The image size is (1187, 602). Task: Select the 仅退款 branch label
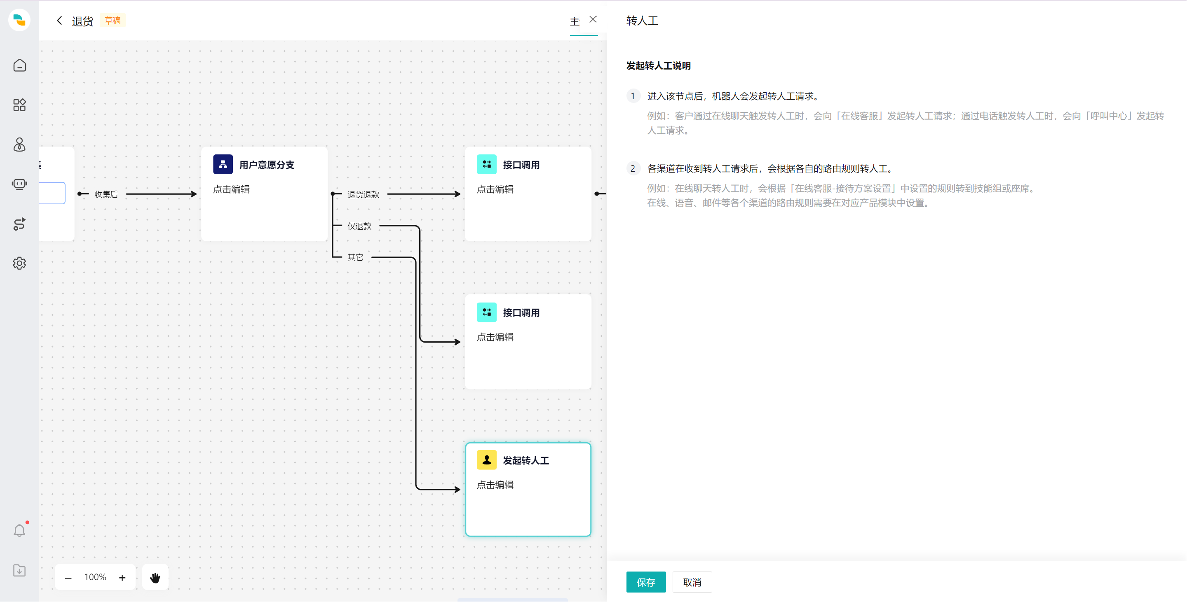359,226
